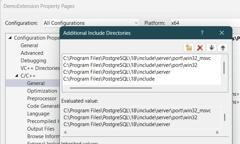Click the red X Delete Line icon
This screenshot has width=240, height=144.
pyautogui.click(x=200, y=48)
